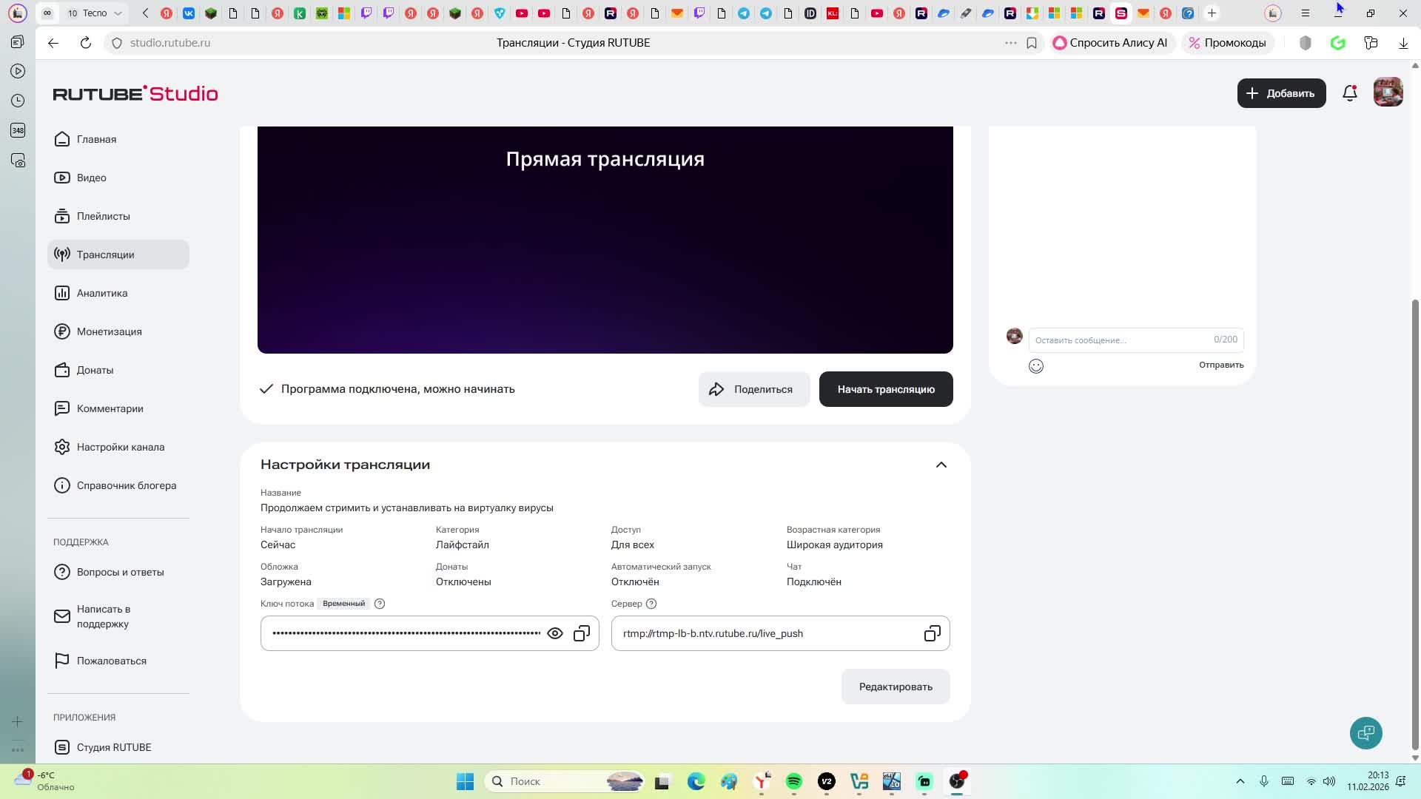Reveal stream key with eye icon
Screen dimensions: 1421x799
[554, 634]
